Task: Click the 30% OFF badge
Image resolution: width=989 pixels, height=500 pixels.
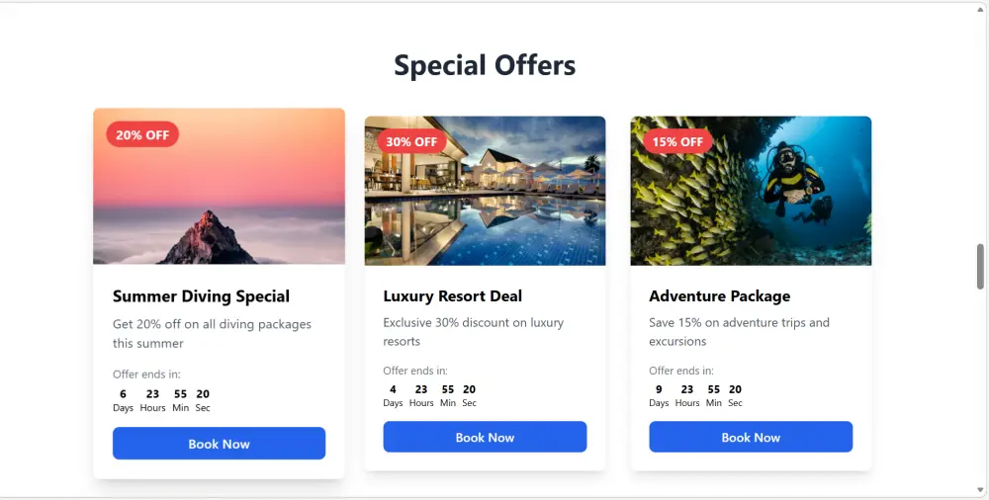Action: click(x=411, y=141)
